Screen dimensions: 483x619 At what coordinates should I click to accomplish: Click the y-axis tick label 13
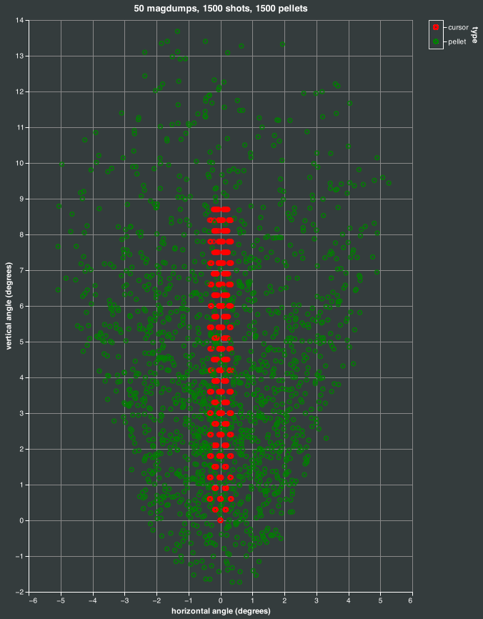(x=21, y=56)
